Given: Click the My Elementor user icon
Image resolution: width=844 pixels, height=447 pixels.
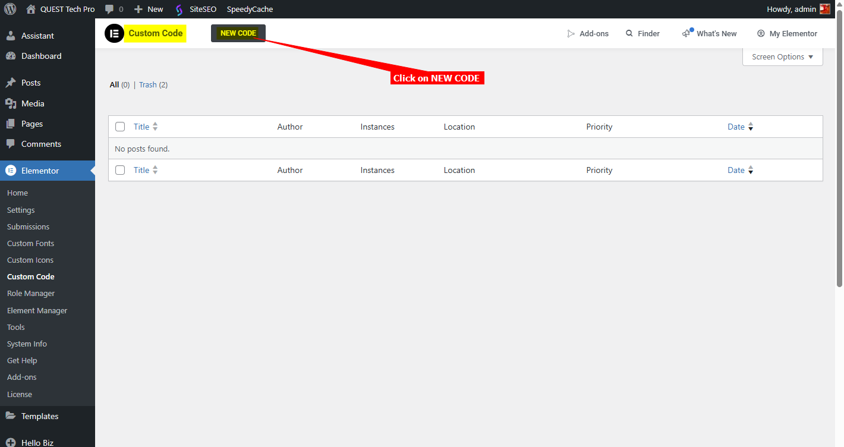Looking at the screenshot, I should click(761, 34).
